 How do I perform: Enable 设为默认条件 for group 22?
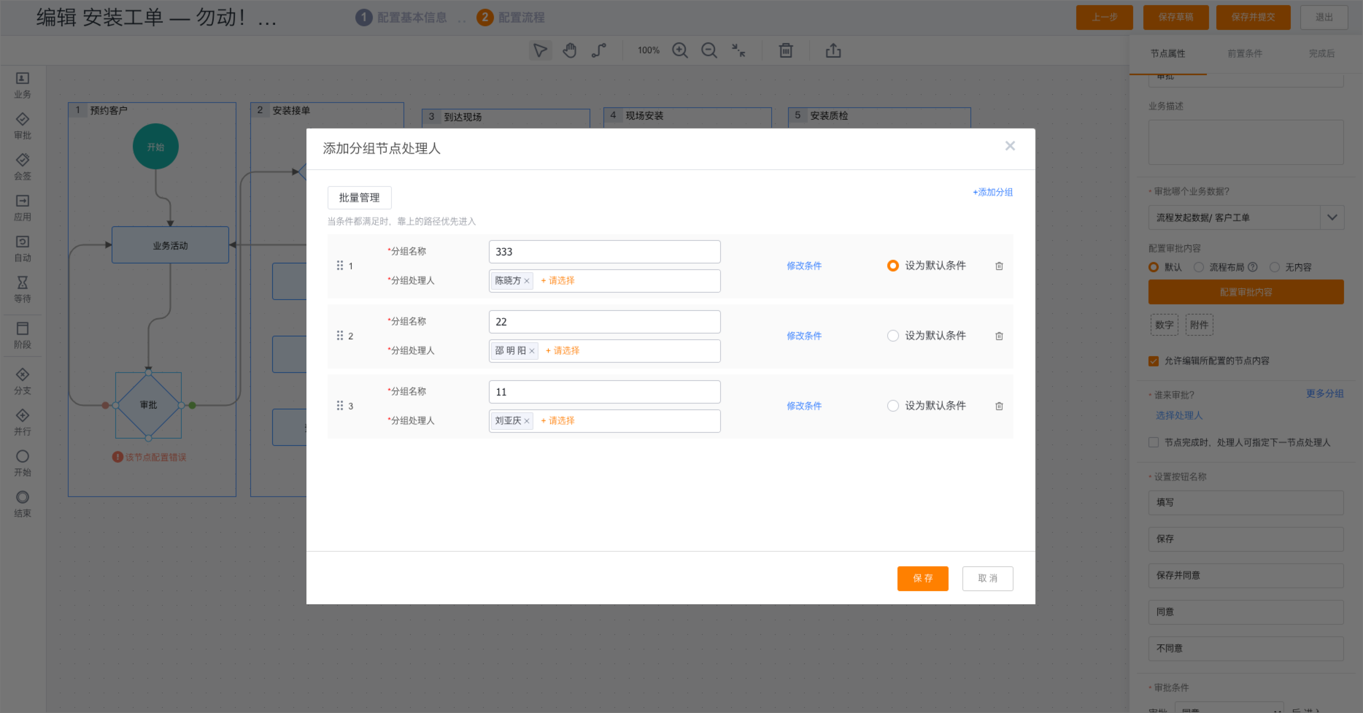click(x=893, y=336)
